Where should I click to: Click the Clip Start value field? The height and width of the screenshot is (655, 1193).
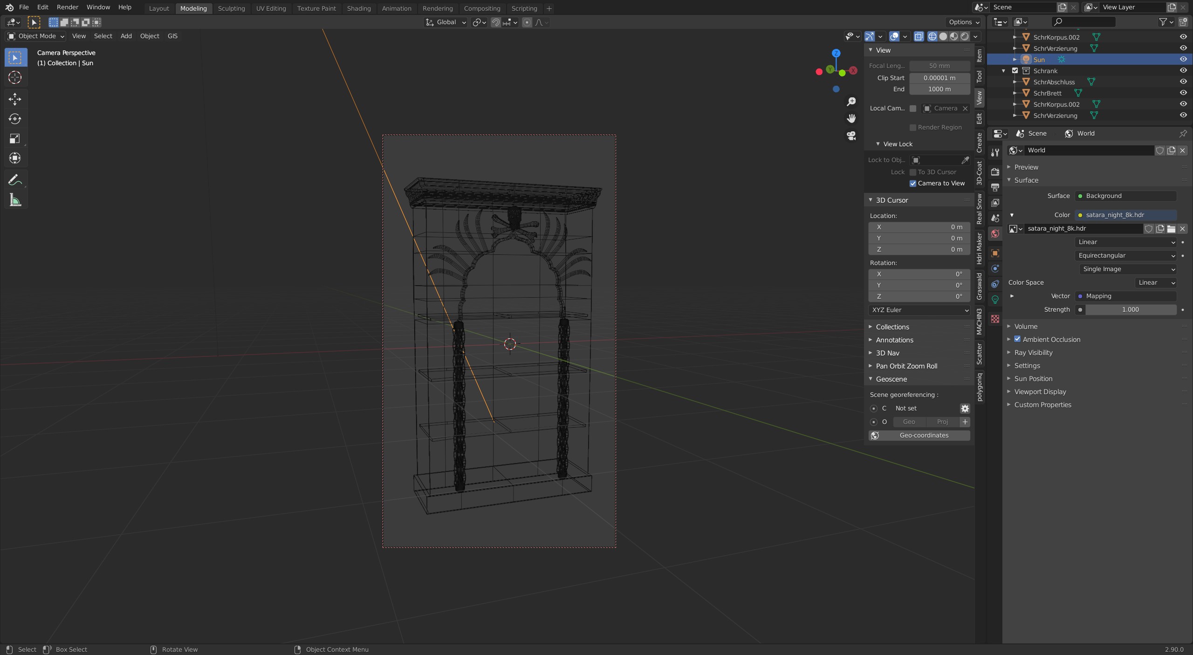tap(939, 78)
